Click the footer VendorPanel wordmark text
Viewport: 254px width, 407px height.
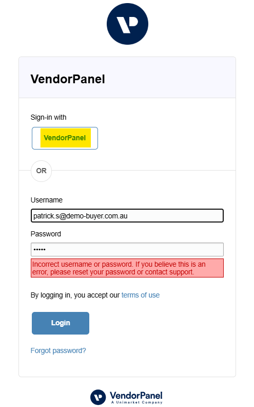(136, 396)
